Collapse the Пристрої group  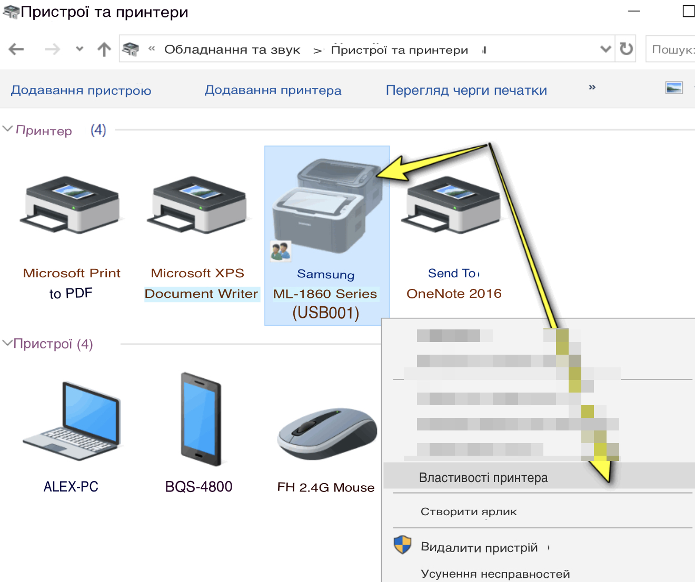pos(7,343)
